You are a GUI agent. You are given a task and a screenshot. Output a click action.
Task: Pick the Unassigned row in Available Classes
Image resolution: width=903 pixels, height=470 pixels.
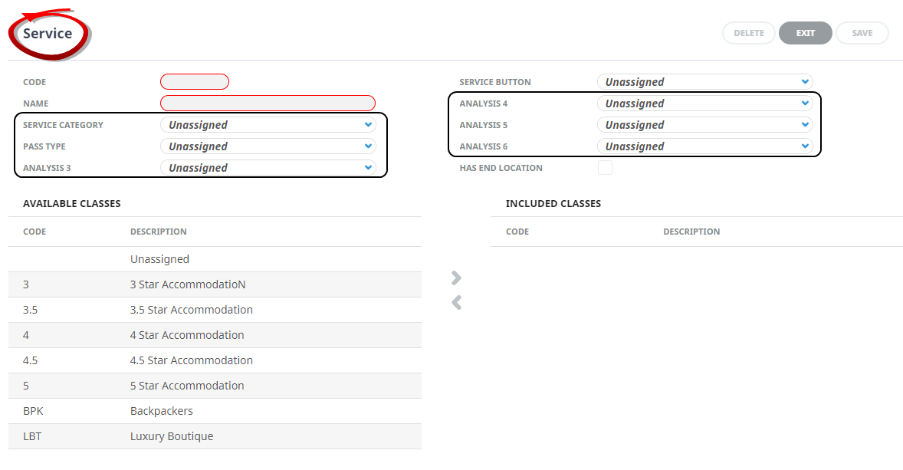[x=215, y=259]
